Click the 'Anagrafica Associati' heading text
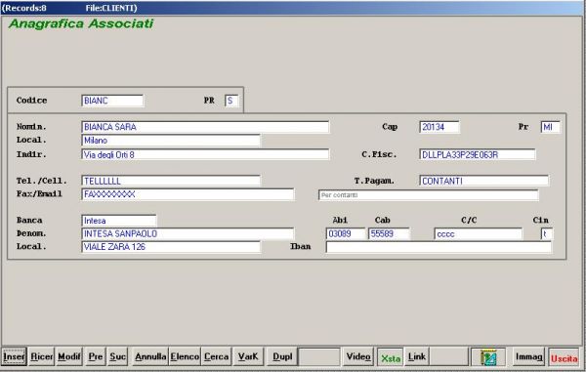Screen dimensions: 586x372 coord(81,23)
